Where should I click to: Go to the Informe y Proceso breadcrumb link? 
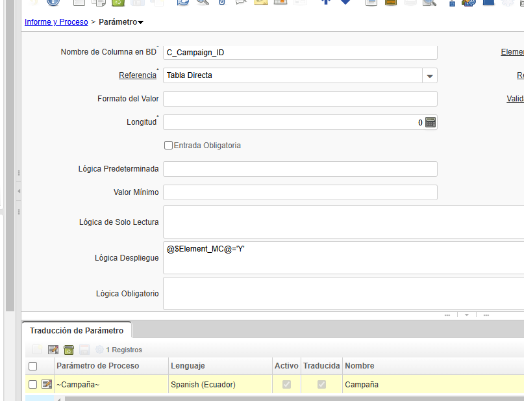[x=56, y=22]
